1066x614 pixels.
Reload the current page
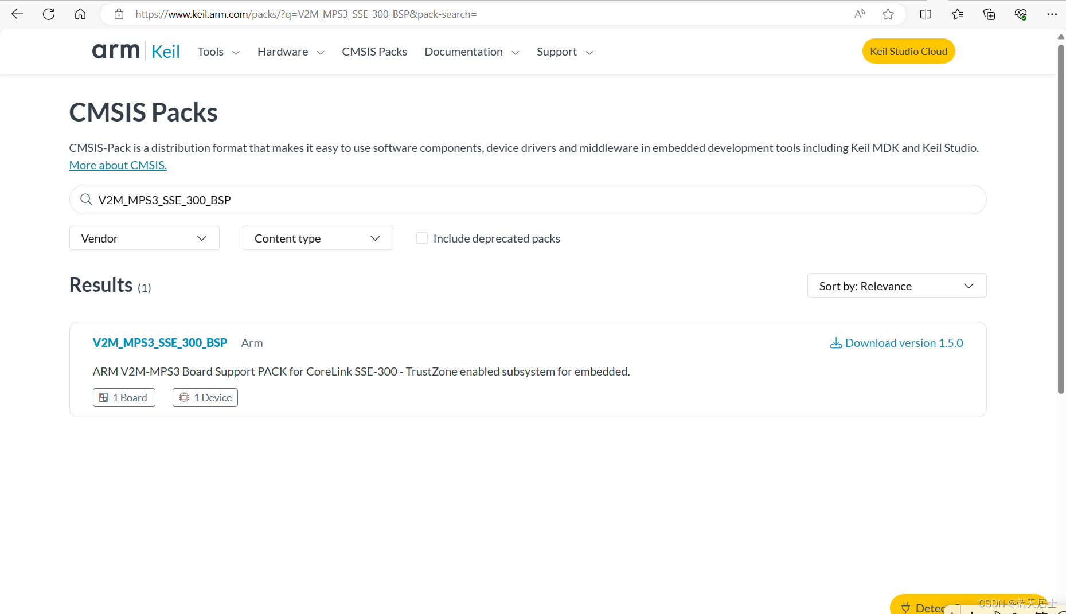point(49,14)
